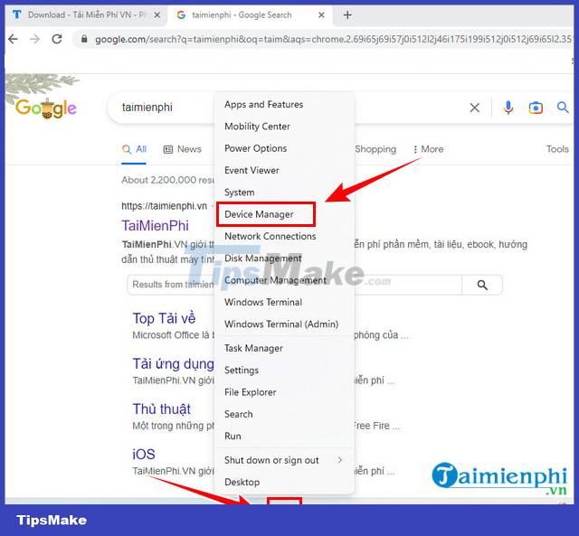Open Event Viewer from the menu
The height and width of the screenshot is (536, 579).
[x=252, y=170]
